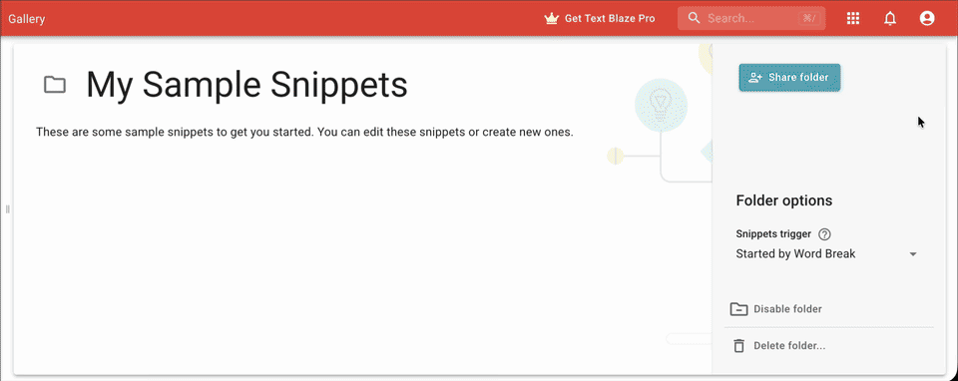Click the Disable folder icon
Image resolution: width=958 pixels, height=381 pixels.
(x=738, y=309)
